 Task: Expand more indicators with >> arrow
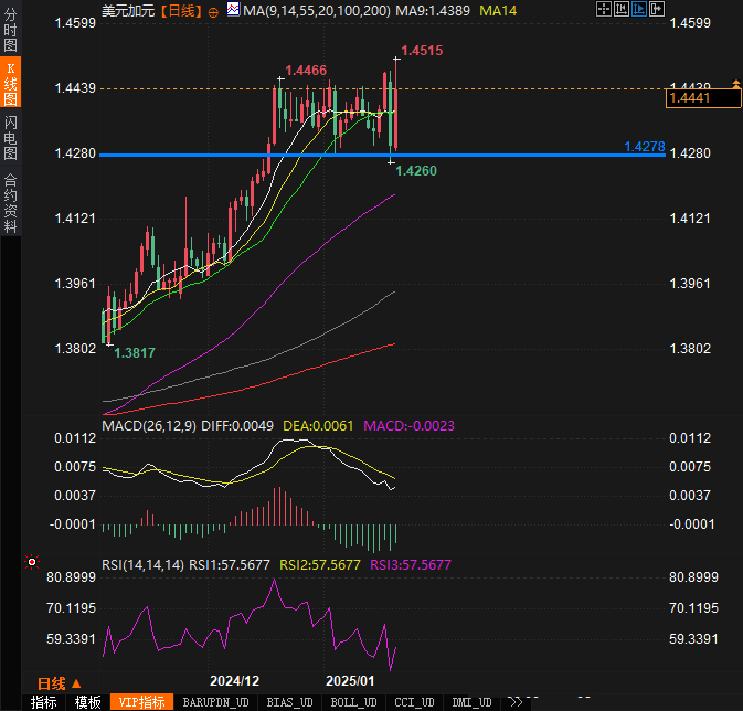click(x=515, y=702)
